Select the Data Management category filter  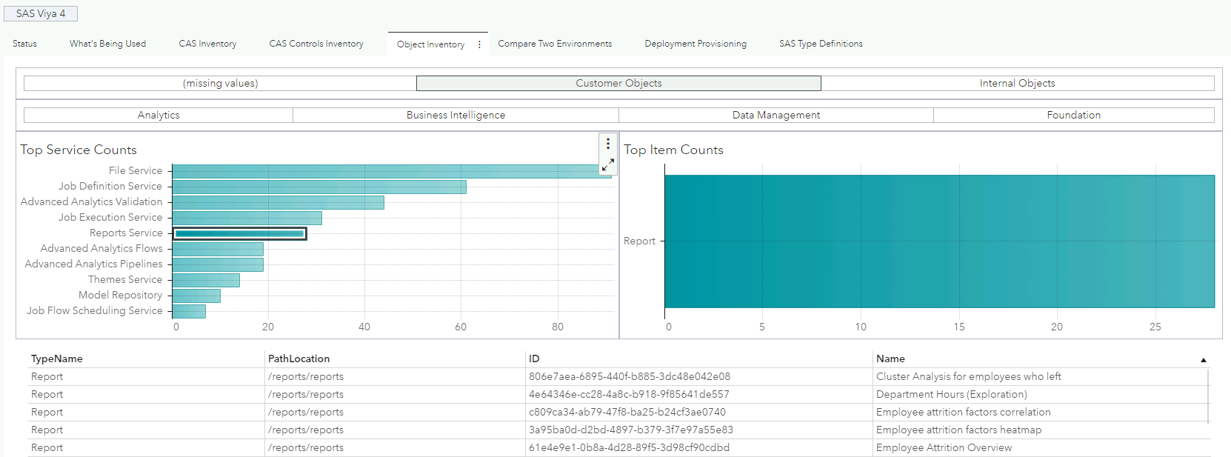775,116
